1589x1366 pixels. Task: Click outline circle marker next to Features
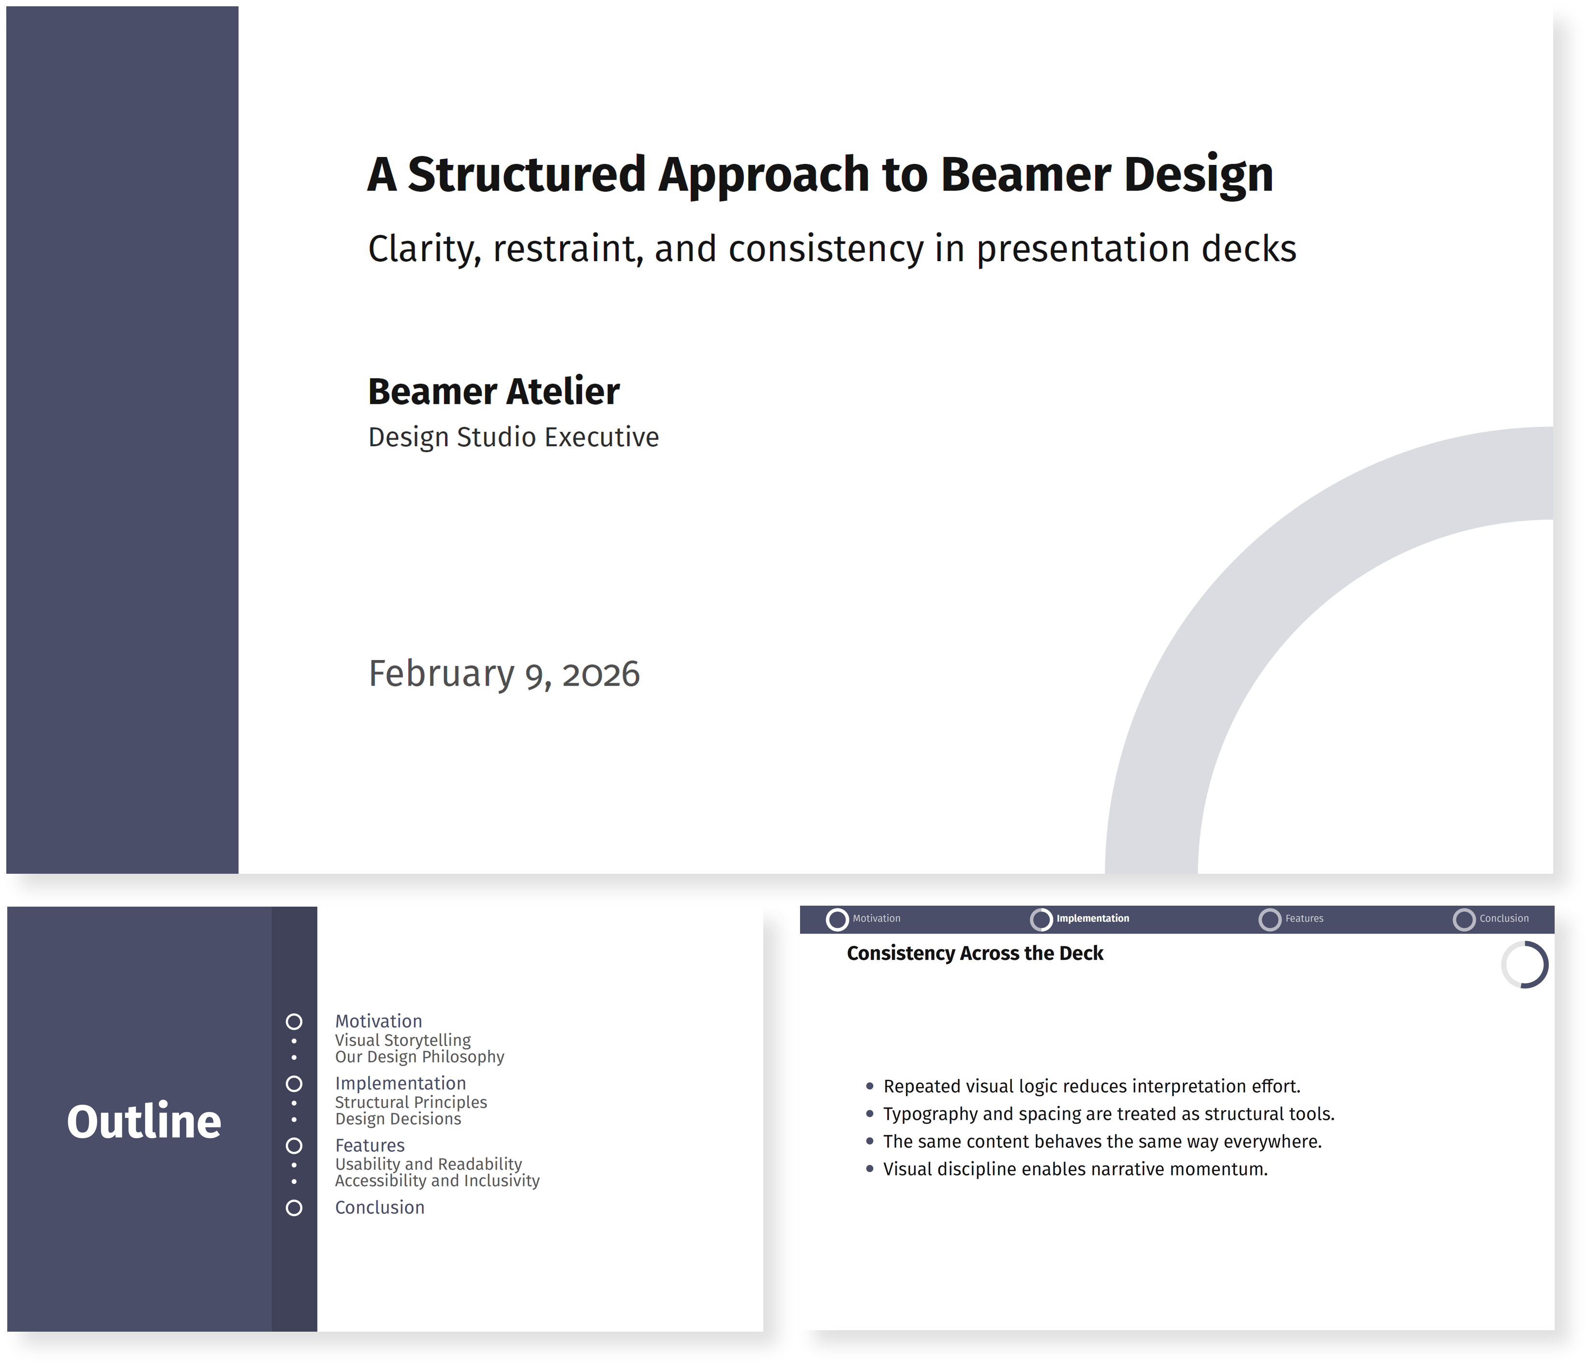(x=294, y=1145)
